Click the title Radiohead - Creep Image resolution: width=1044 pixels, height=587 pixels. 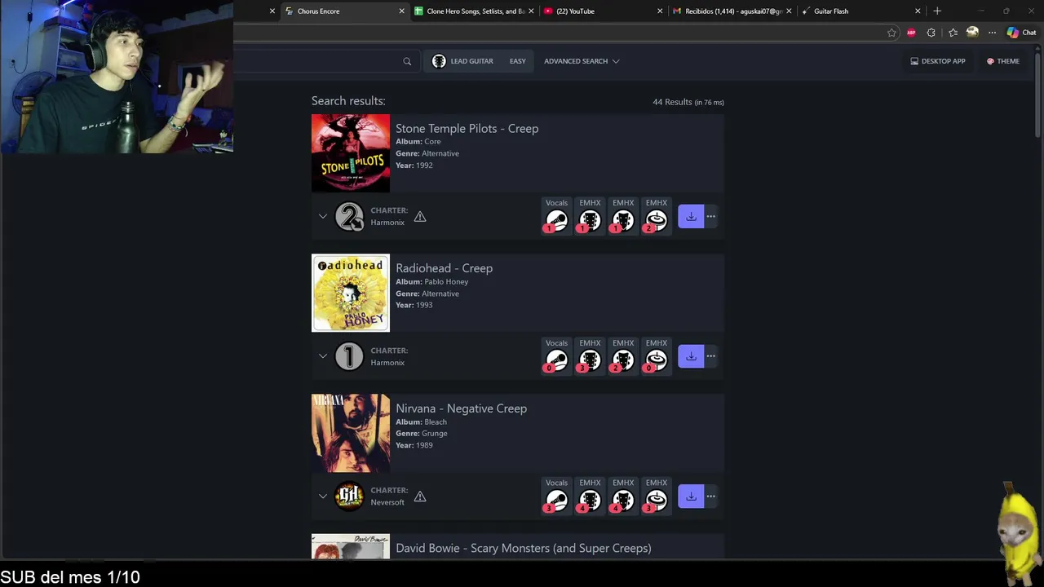[x=444, y=268]
